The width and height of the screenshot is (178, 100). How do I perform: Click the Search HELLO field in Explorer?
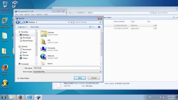[x=167, y=13]
